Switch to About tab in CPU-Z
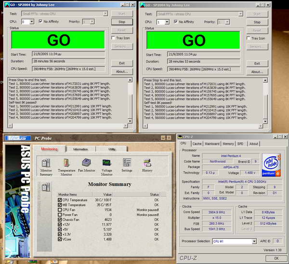Screen dimensions: 289x264 254,144
